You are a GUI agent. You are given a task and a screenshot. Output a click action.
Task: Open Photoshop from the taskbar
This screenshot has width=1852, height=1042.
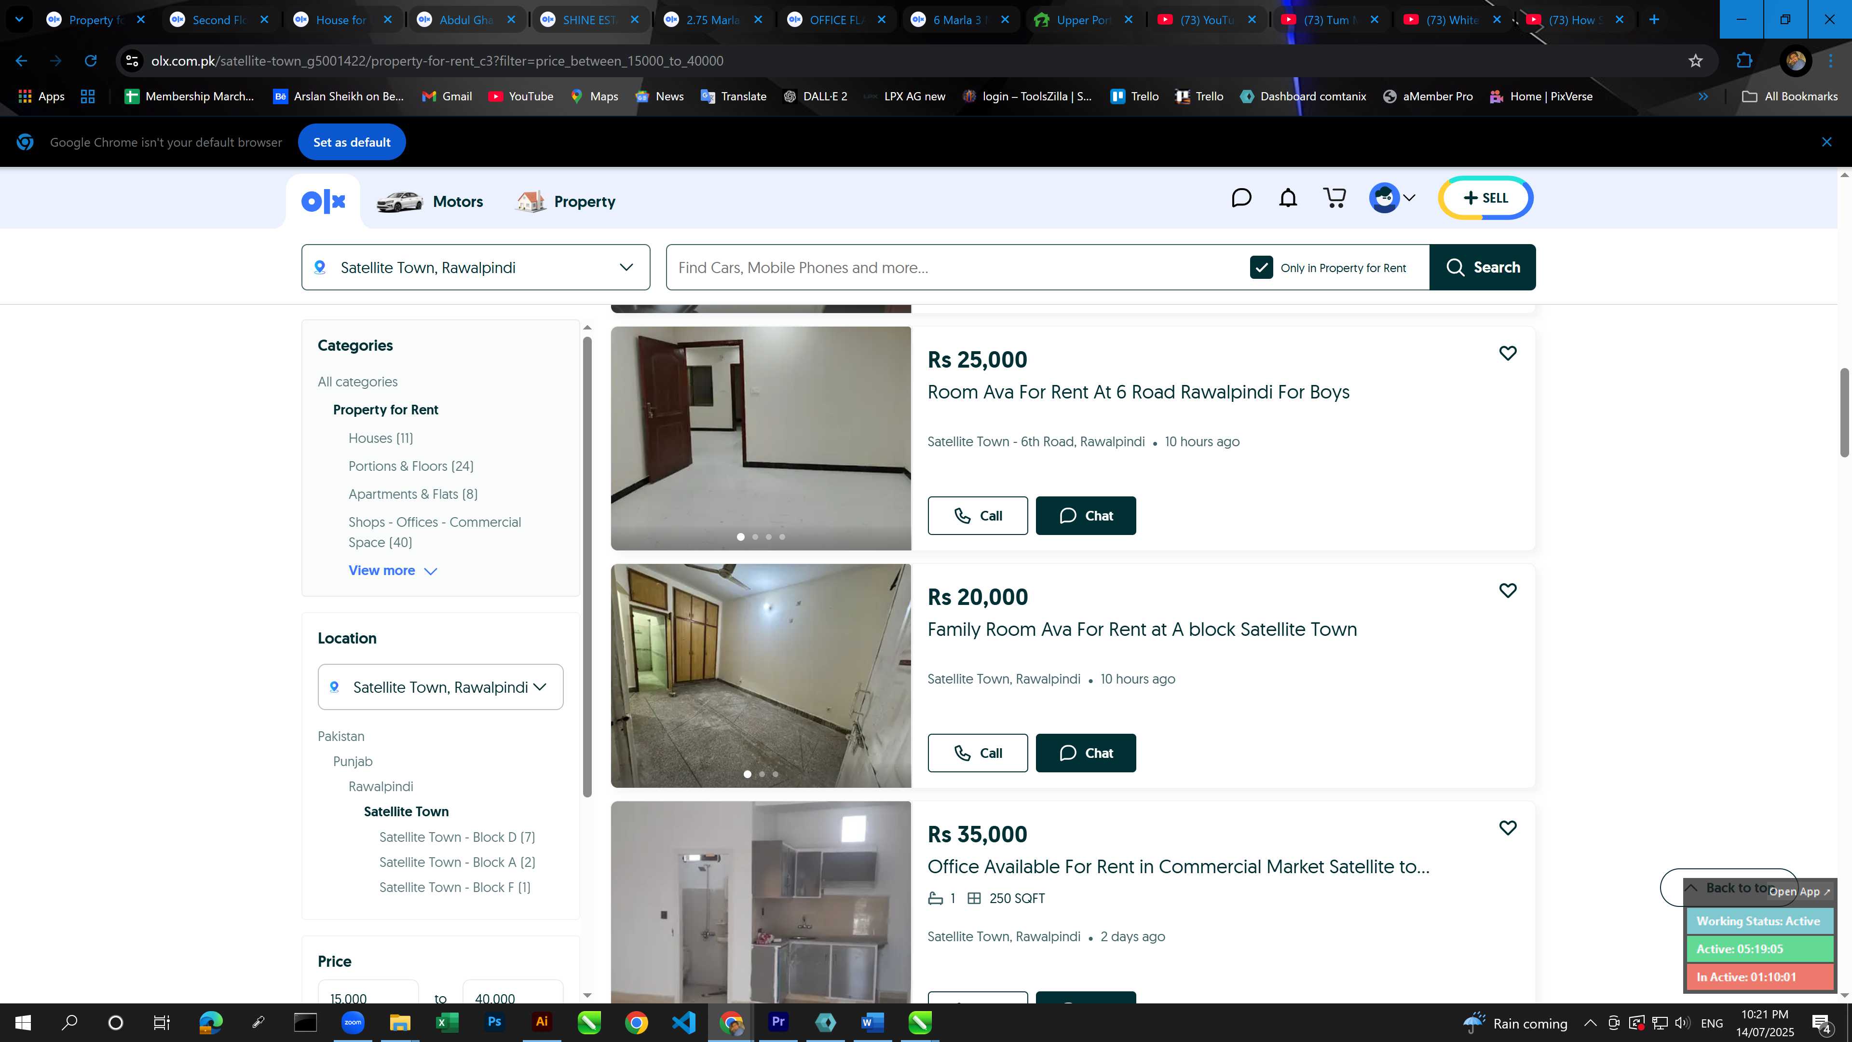tap(495, 1023)
